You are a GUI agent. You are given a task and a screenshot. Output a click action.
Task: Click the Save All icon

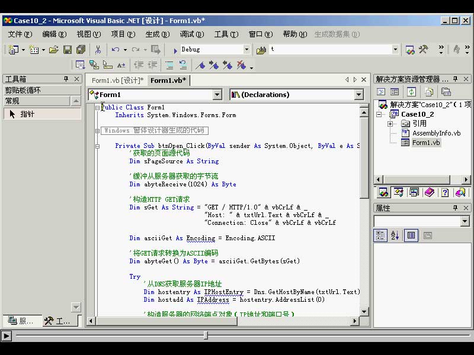pos(81,50)
